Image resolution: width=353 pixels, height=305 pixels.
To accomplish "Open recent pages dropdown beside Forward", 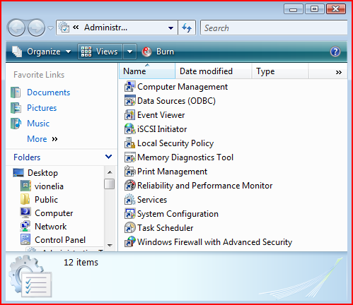I will point(50,28).
